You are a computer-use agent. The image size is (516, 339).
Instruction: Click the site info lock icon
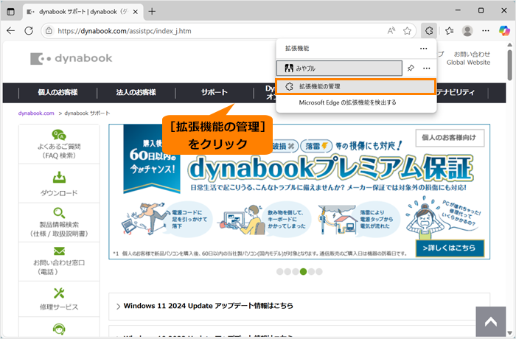49,31
